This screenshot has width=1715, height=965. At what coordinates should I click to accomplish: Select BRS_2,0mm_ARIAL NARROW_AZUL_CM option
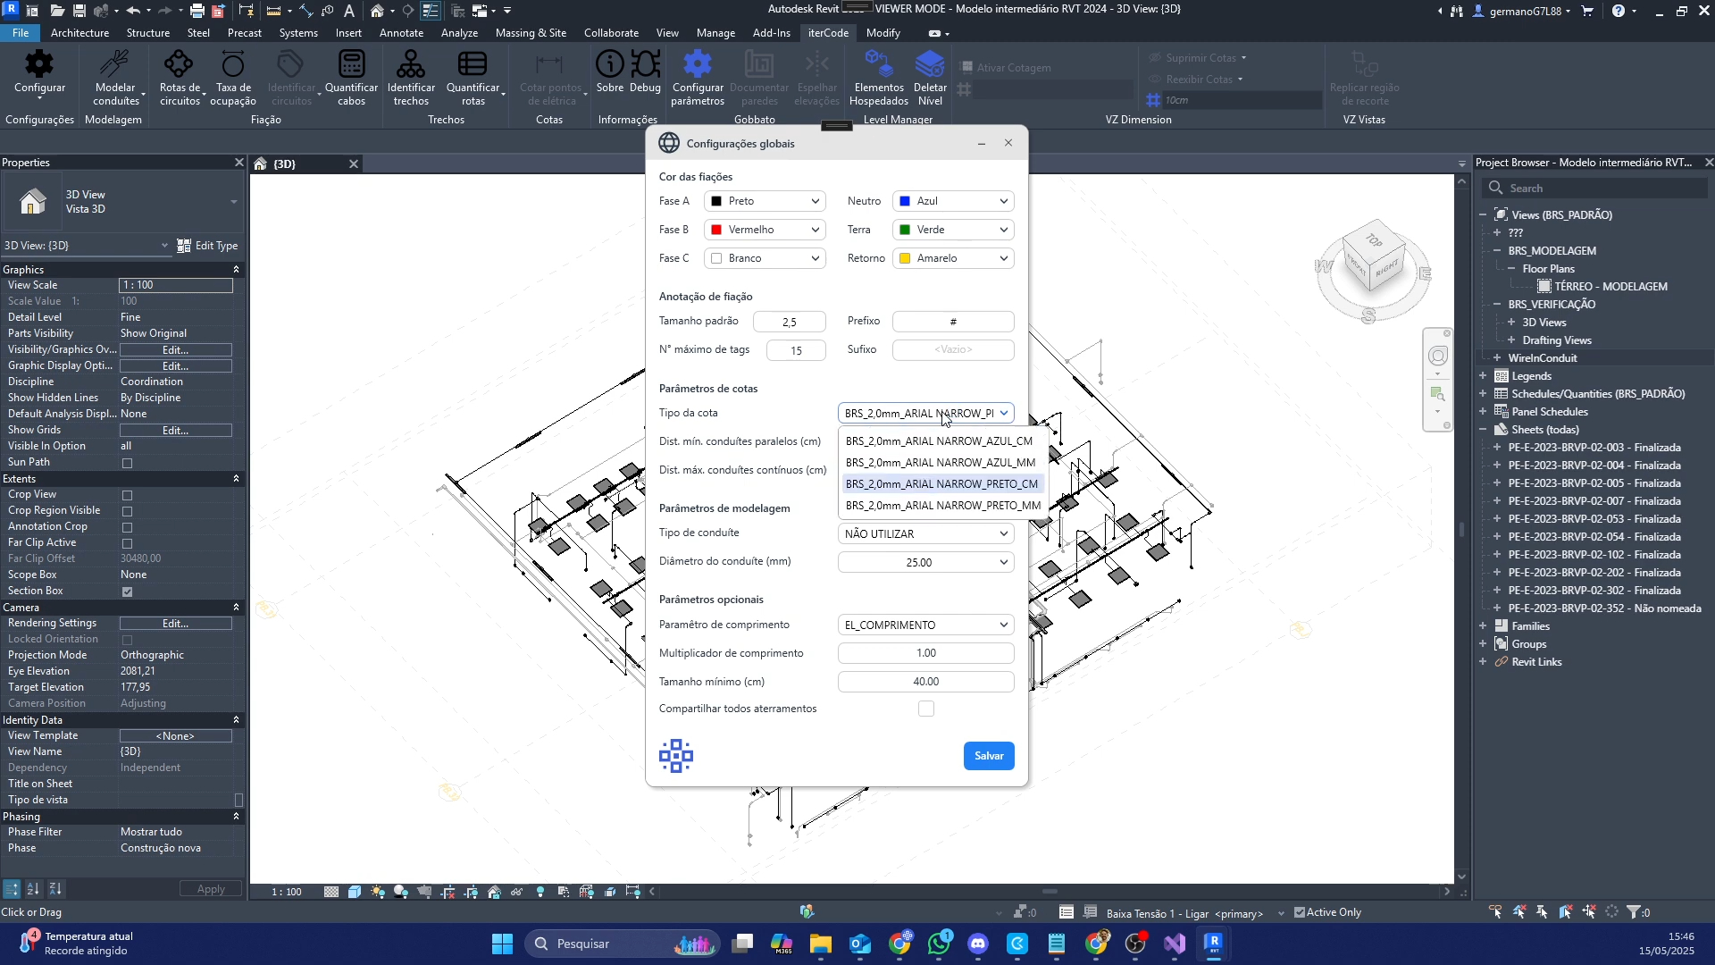[x=939, y=441]
